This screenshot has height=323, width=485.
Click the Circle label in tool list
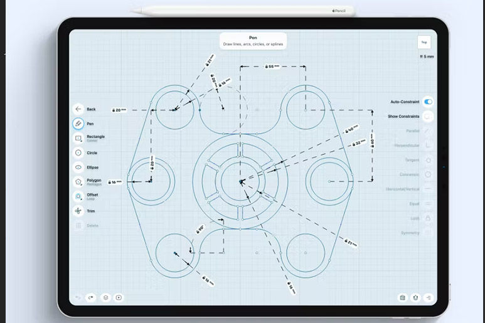(92, 152)
